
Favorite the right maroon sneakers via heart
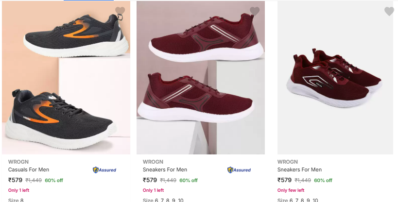[389, 11]
